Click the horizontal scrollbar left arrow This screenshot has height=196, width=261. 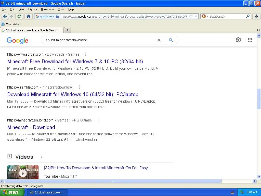point(2,181)
